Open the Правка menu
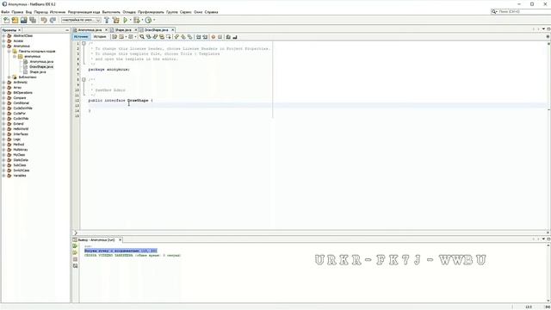This screenshot has height=310, width=551. pos(17,12)
